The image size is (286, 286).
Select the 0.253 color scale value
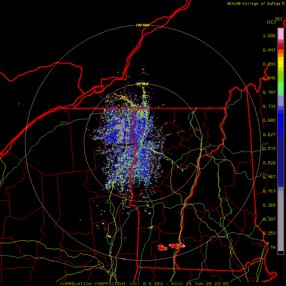point(269,233)
